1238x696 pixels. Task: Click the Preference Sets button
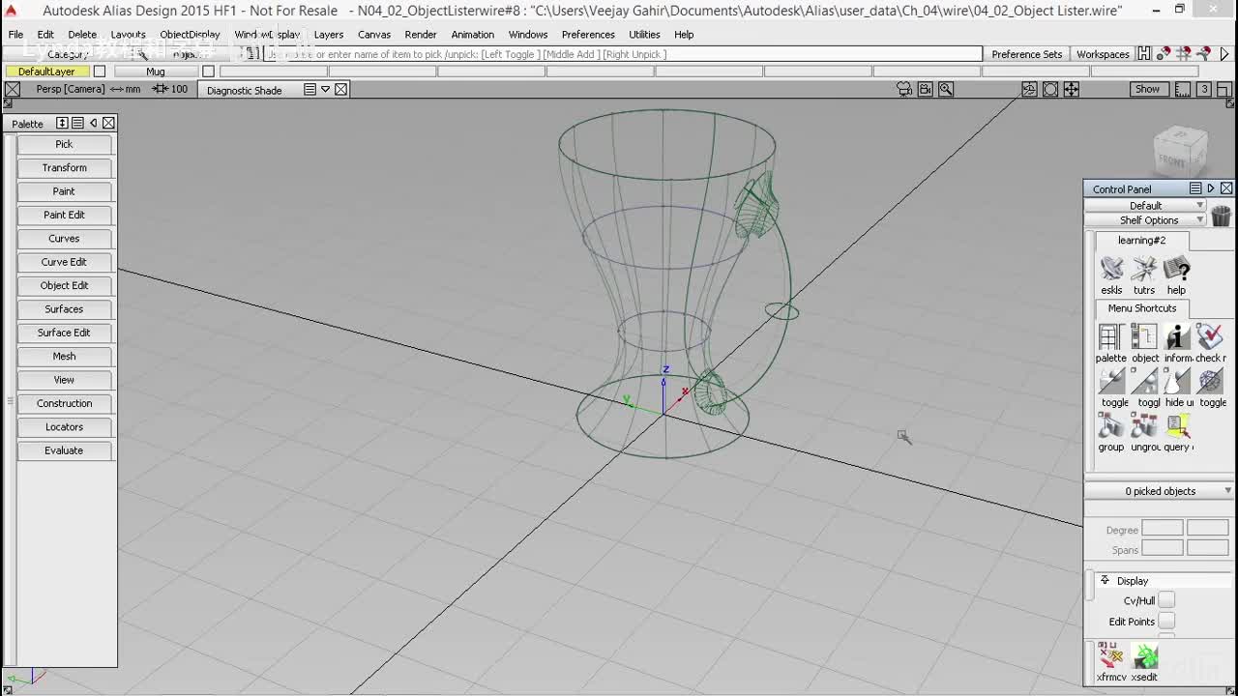pos(1027,54)
